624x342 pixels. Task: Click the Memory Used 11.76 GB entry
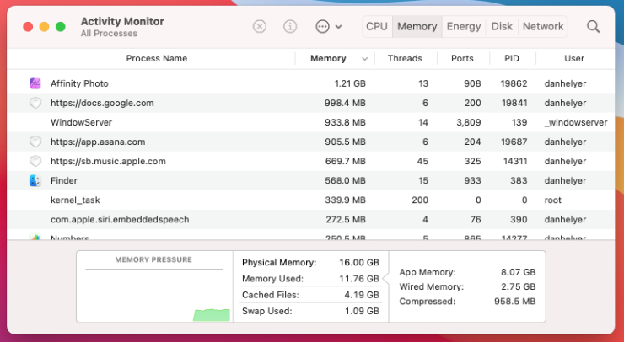[310, 279]
